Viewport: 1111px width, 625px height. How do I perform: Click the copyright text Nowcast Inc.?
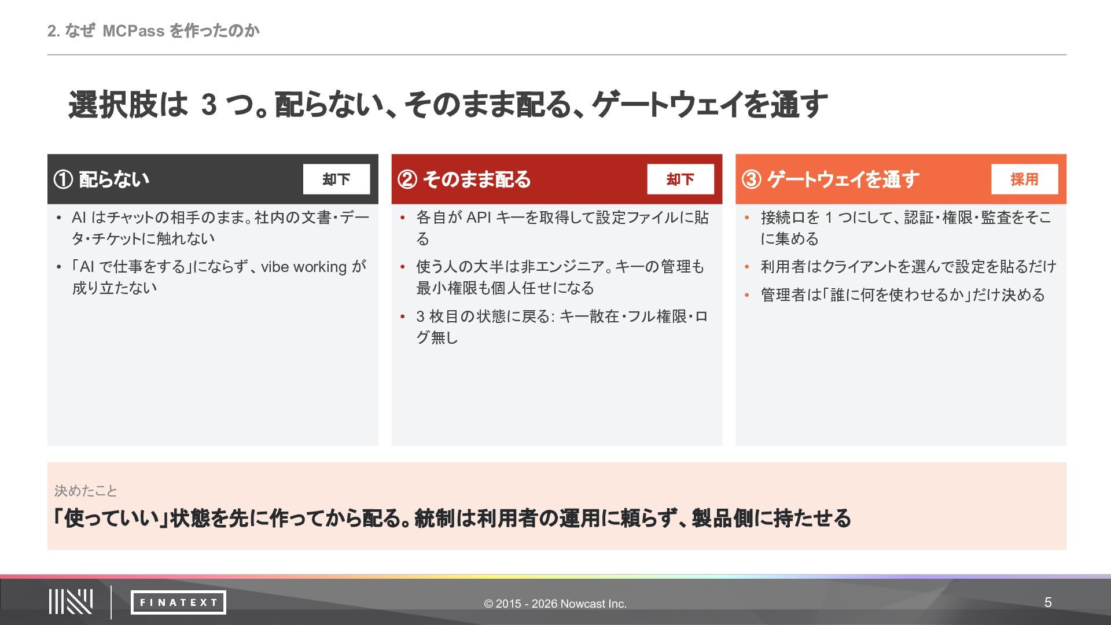point(555,604)
